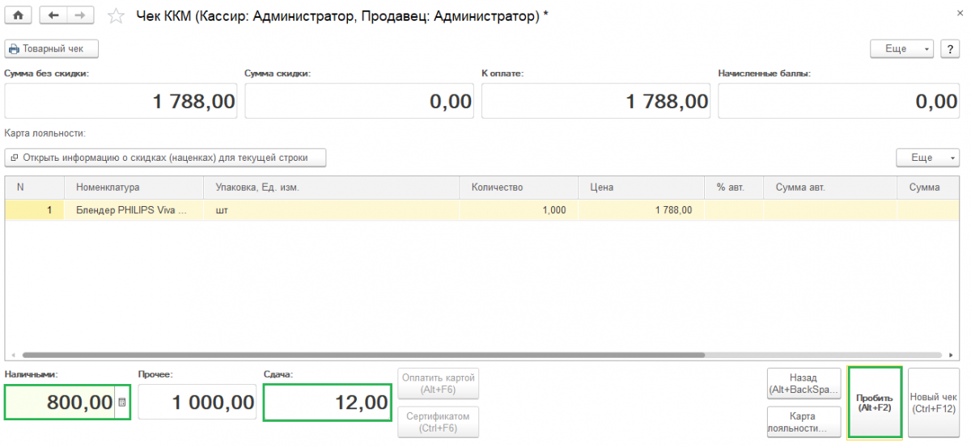Click the К оплате field
The image size is (971, 447).
596,101
